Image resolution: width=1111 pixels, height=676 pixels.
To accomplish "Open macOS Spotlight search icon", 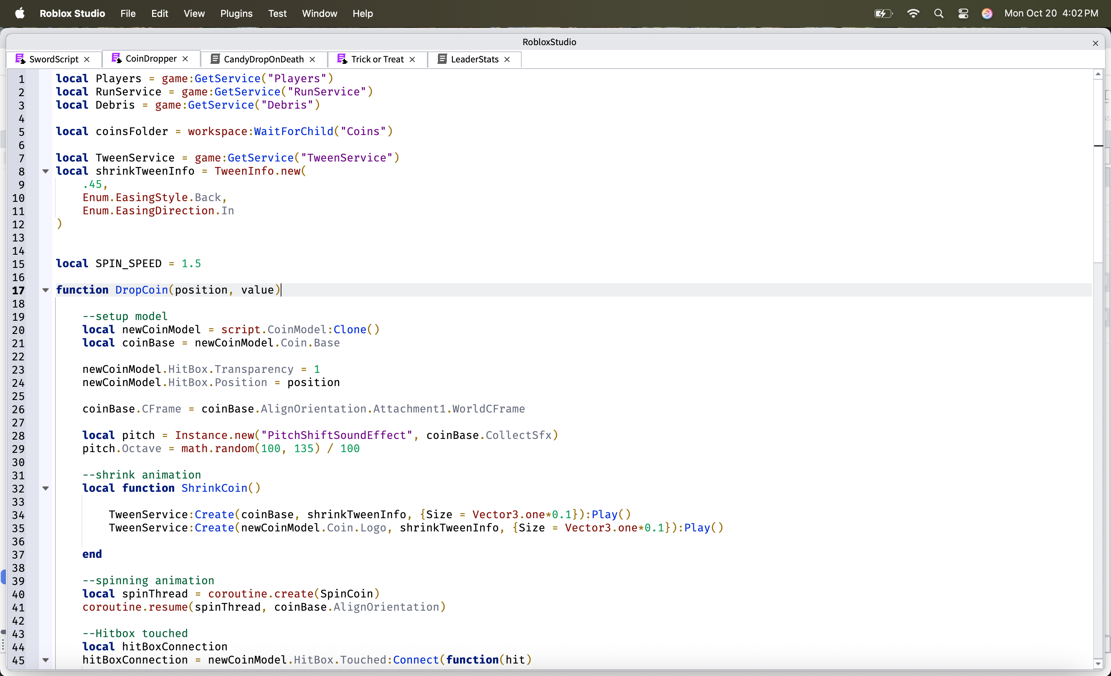I will pos(938,14).
